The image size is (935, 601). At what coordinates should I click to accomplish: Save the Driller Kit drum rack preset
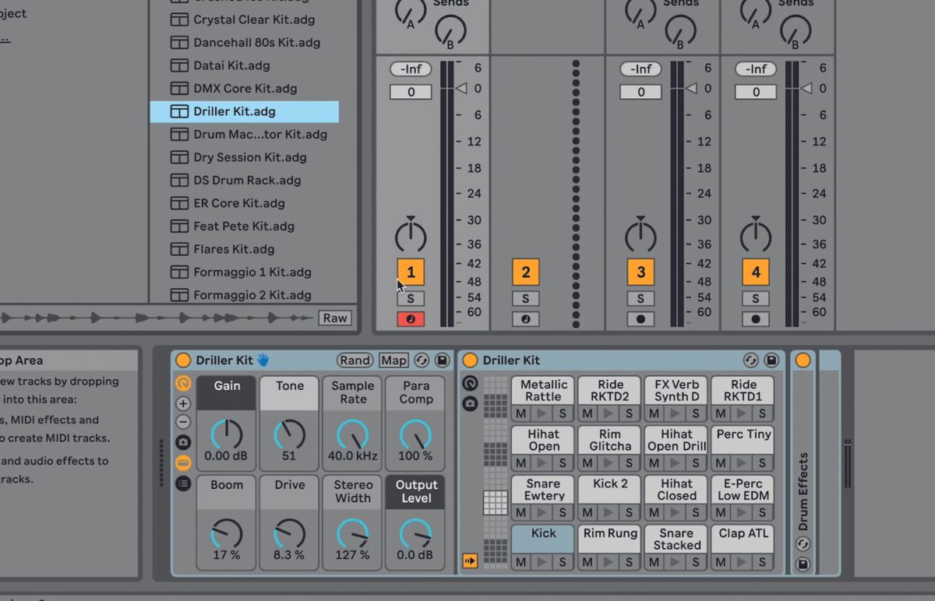tap(771, 360)
